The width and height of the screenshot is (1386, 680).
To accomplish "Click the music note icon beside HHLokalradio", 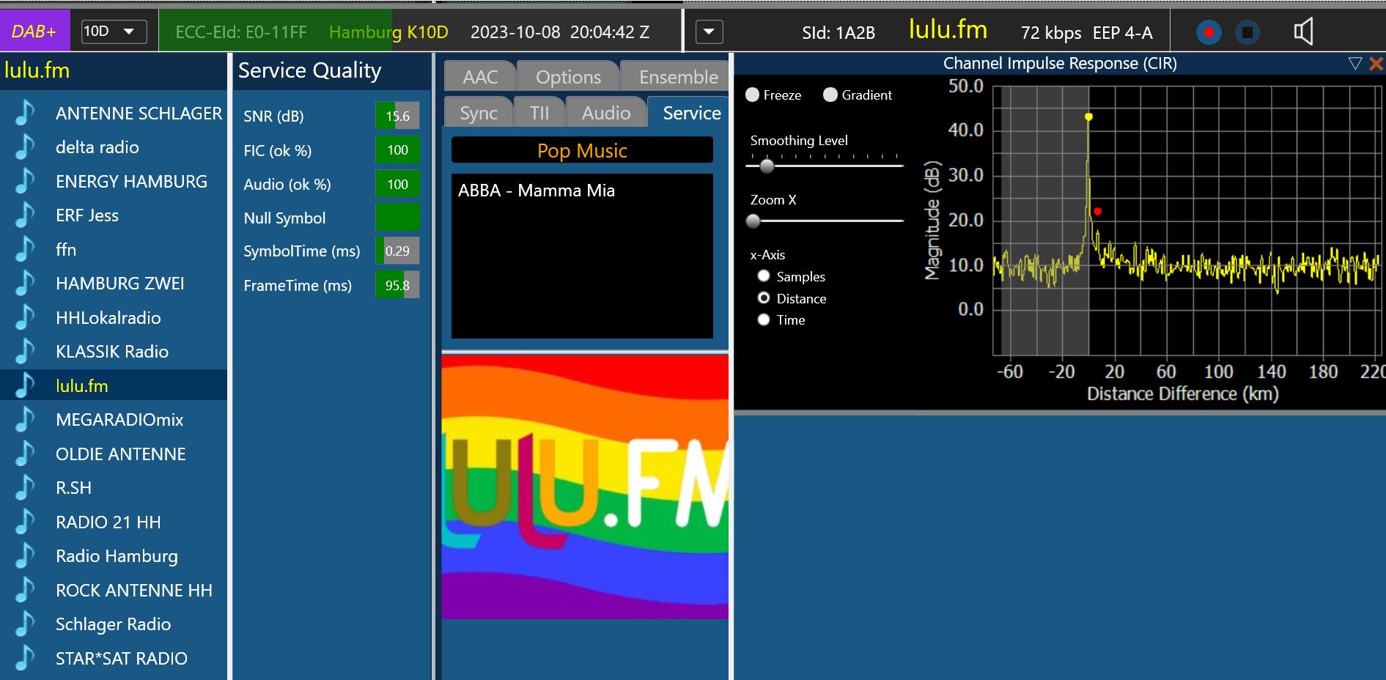I will click(25, 317).
